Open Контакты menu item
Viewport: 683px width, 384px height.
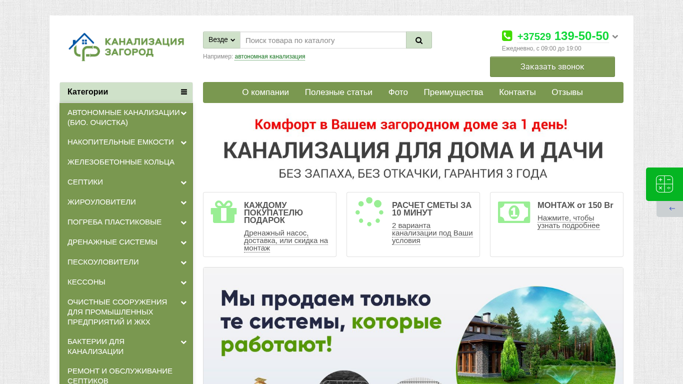pos(517,92)
